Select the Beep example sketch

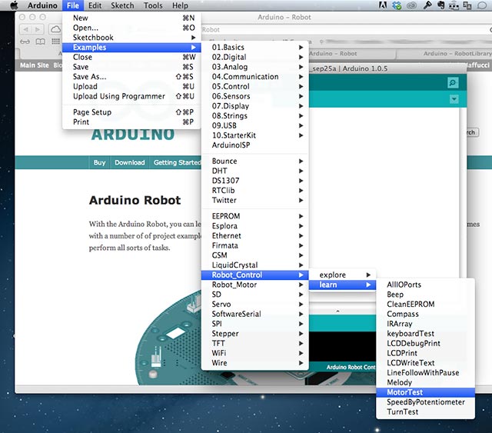coord(425,295)
